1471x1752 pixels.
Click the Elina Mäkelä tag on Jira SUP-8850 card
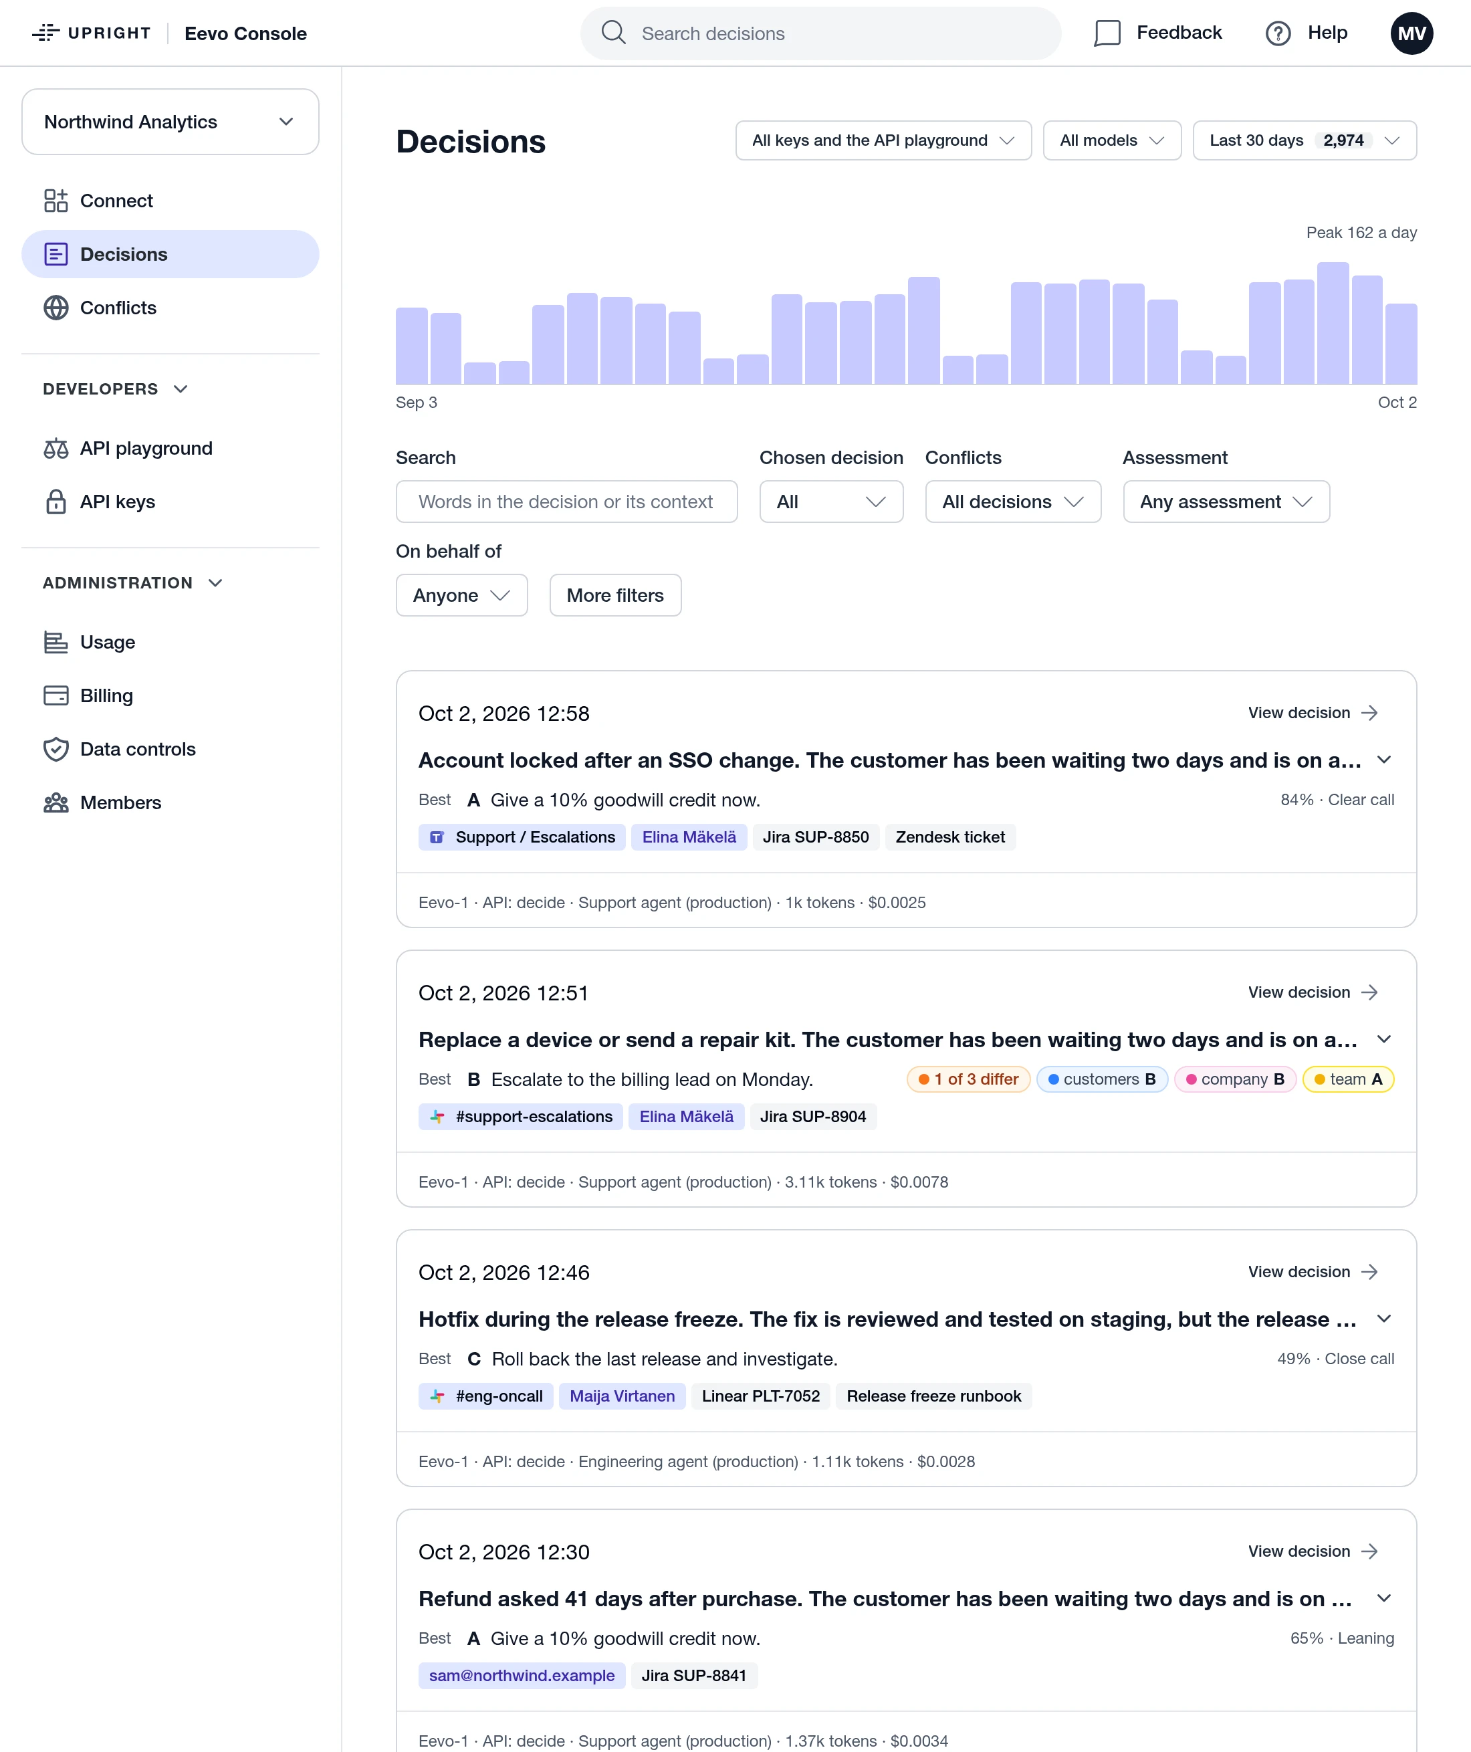click(x=688, y=837)
